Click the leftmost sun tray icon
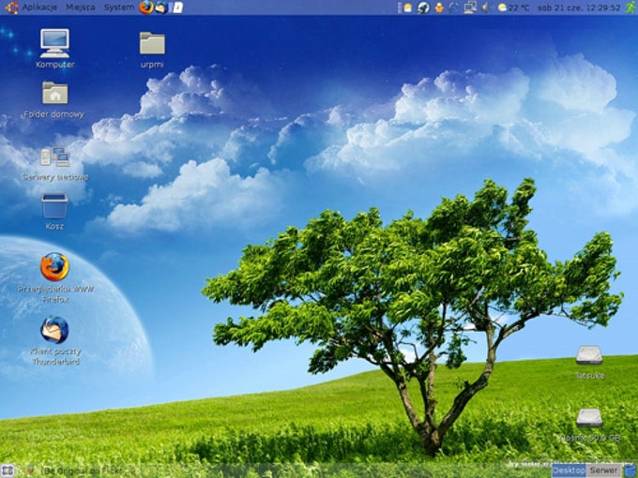Viewport: 638px width, 478px height. click(408, 7)
